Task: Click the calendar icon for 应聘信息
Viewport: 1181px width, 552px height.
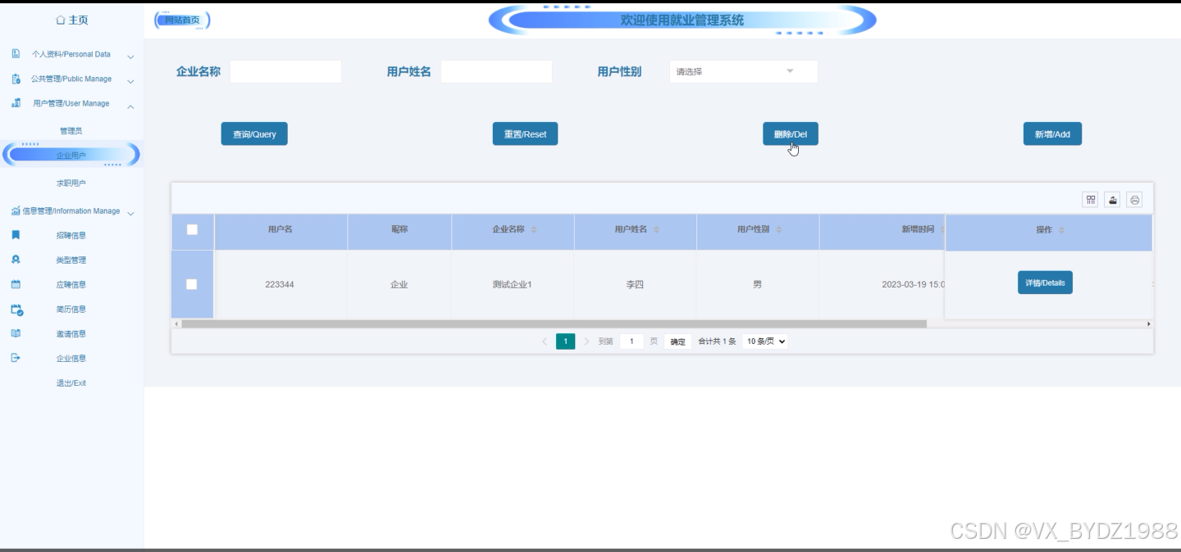Action: 16,284
